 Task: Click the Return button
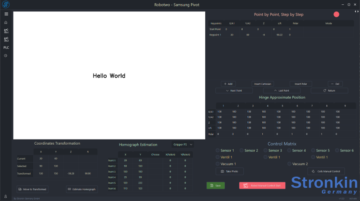click(329, 91)
